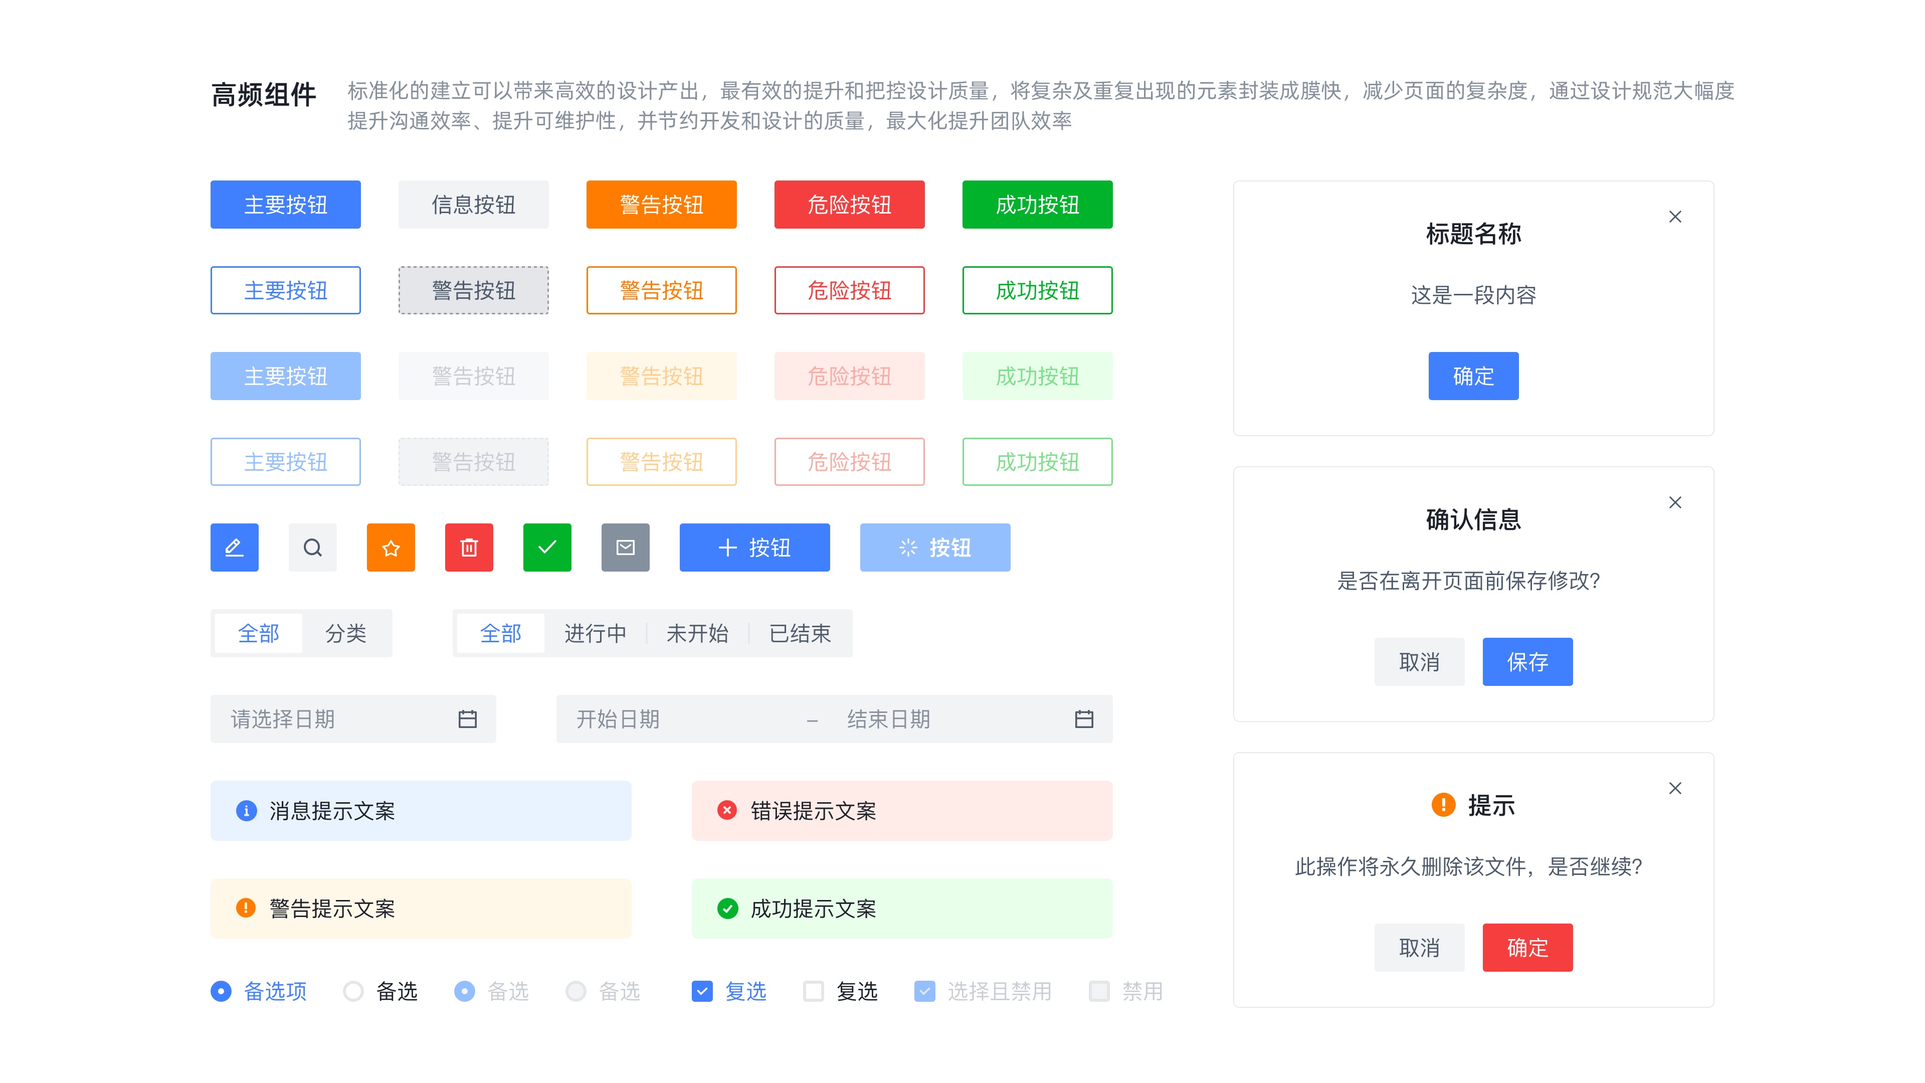Switch to the 进行中 tab

click(595, 633)
